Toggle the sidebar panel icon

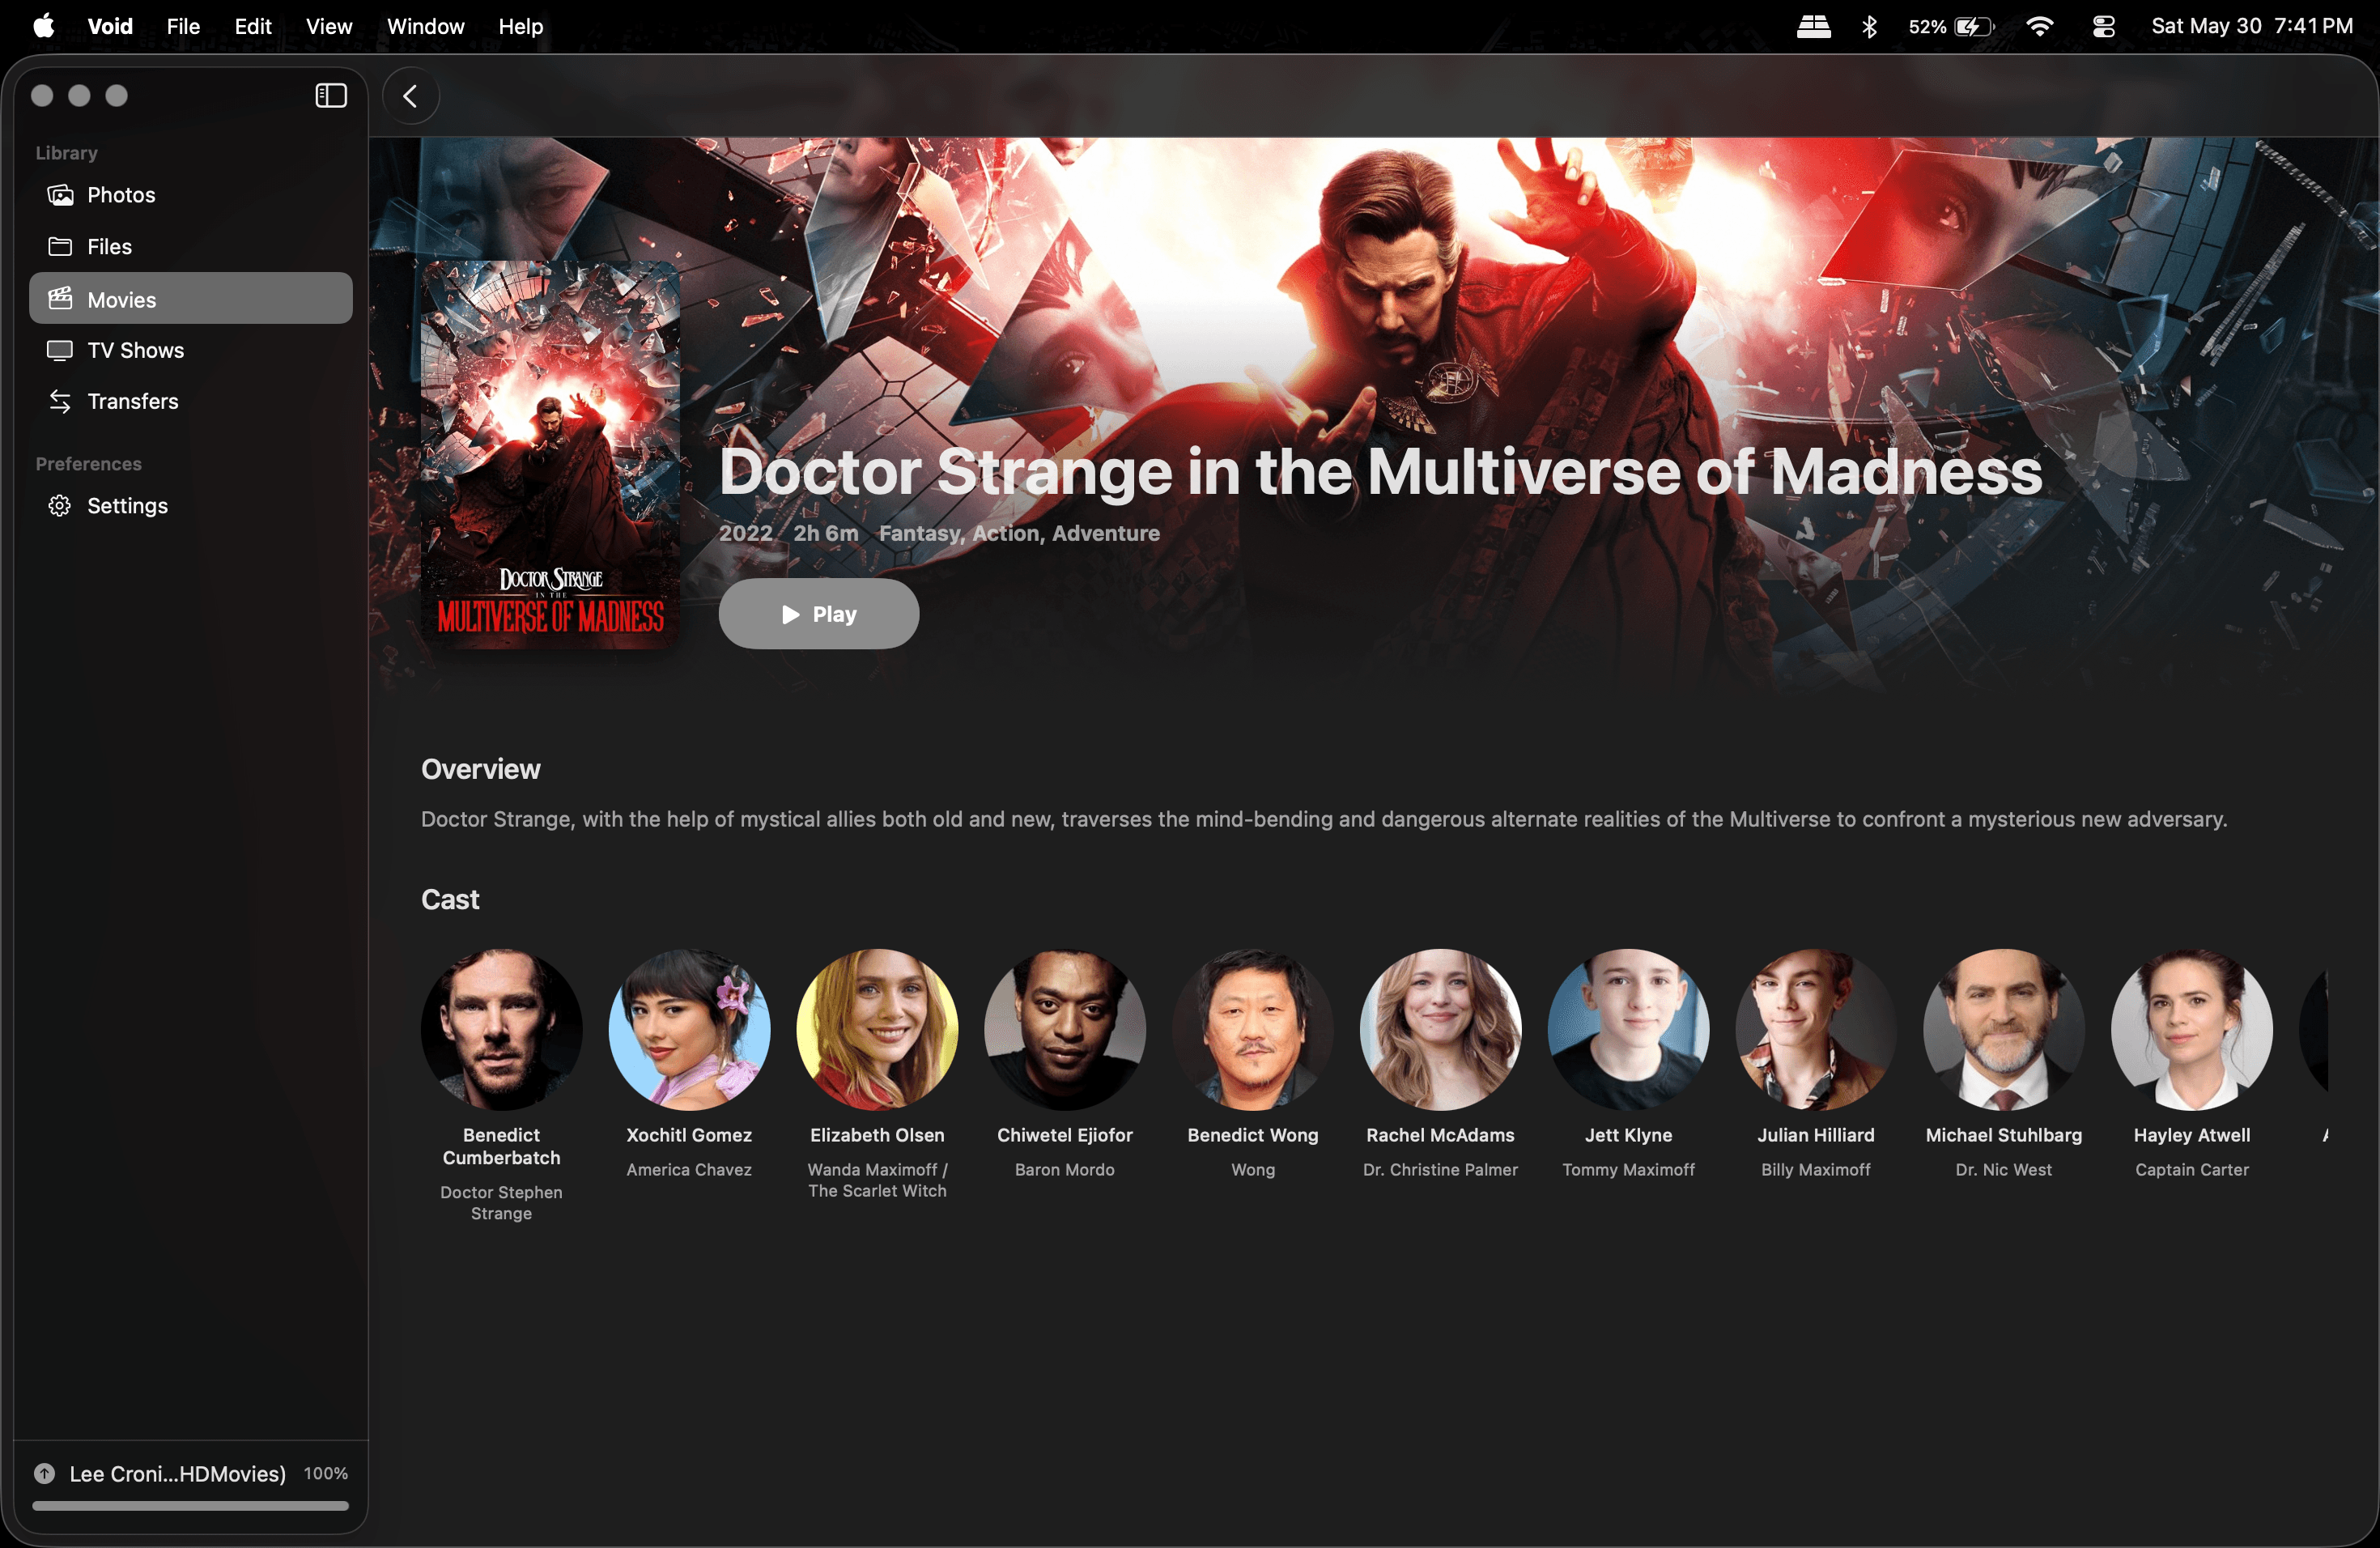(331, 96)
